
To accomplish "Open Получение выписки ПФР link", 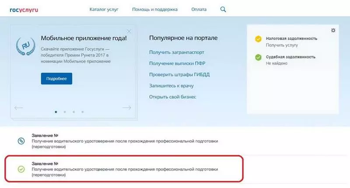I will 177,63.
